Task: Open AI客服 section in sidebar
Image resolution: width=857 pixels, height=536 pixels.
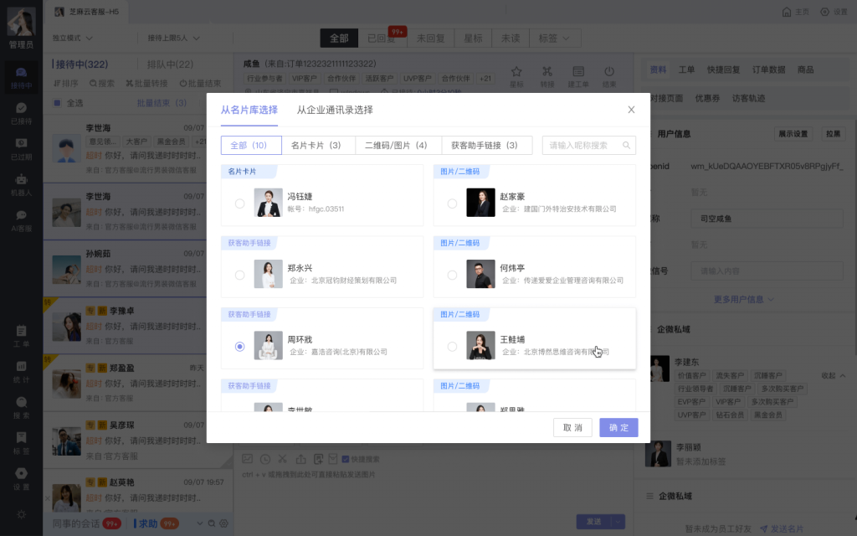Action: (x=21, y=220)
